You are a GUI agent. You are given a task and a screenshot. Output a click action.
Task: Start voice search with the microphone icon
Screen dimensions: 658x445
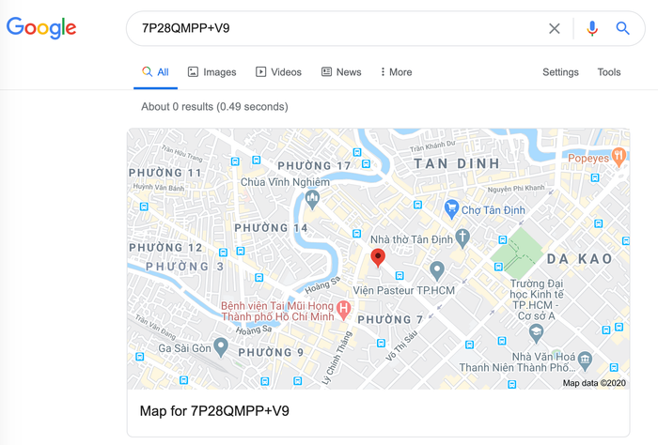click(592, 28)
